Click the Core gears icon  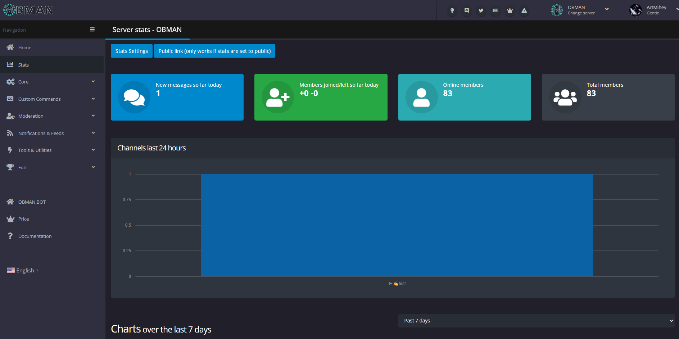(x=10, y=82)
